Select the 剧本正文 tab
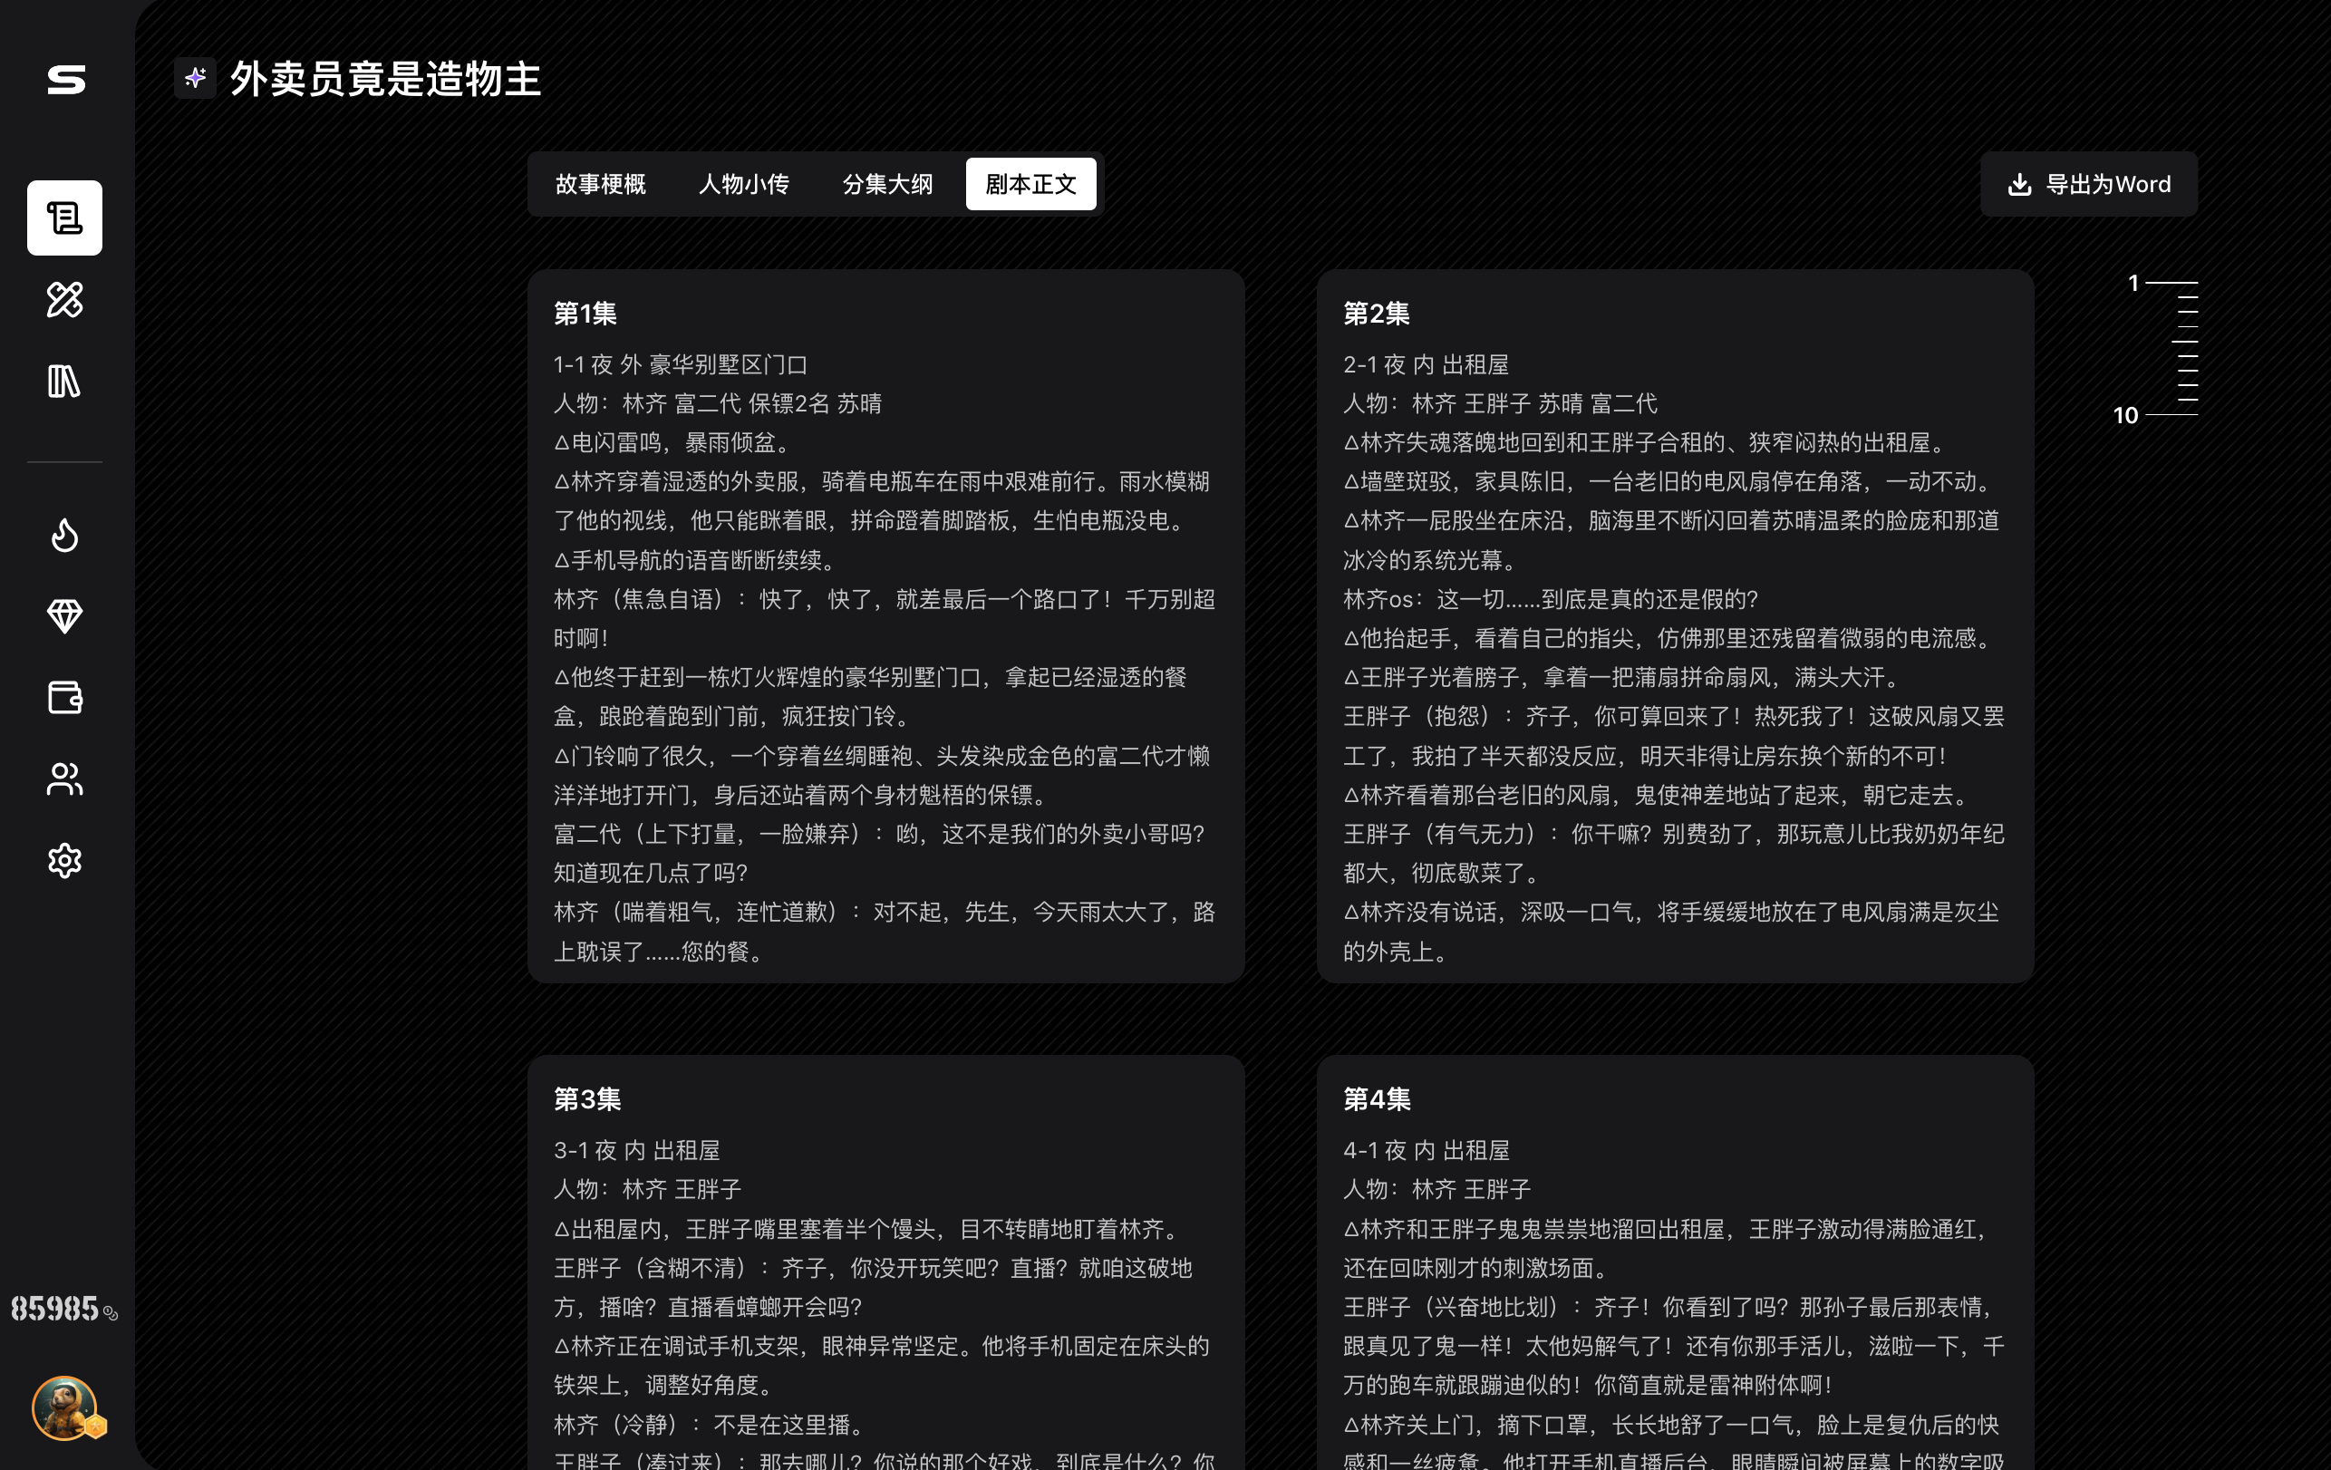This screenshot has width=2331, height=1470. point(1031,184)
